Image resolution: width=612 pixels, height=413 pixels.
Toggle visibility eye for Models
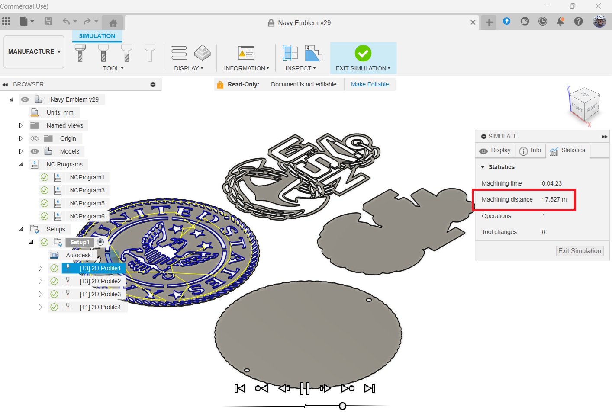[35, 151]
